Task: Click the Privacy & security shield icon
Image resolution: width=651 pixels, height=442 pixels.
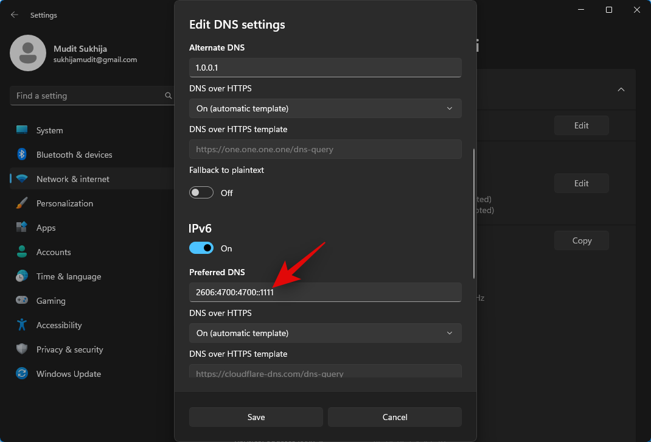Action: 22,349
